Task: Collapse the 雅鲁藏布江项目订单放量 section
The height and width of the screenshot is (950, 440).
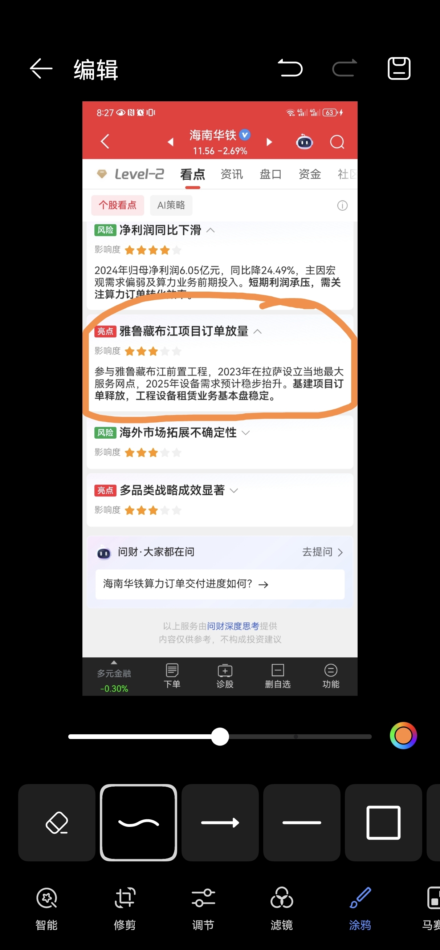Action: click(257, 332)
